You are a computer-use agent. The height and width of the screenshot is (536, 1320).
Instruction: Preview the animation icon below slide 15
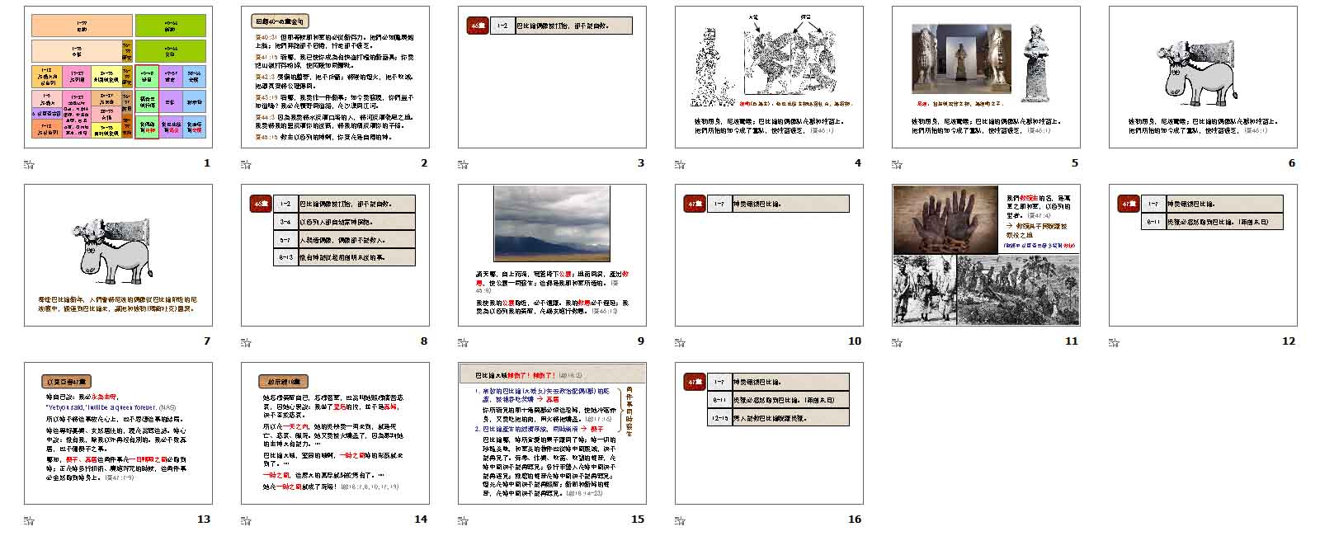click(463, 520)
